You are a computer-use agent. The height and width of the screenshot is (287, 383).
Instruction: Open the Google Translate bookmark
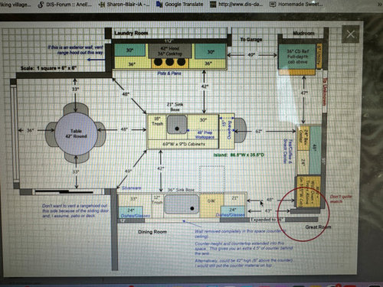click(x=180, y=4)
